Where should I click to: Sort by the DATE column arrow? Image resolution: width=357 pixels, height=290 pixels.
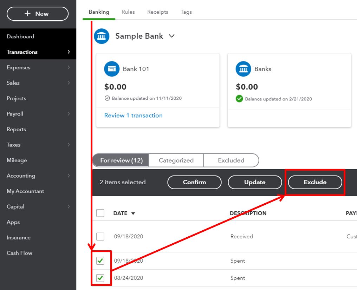133,213
